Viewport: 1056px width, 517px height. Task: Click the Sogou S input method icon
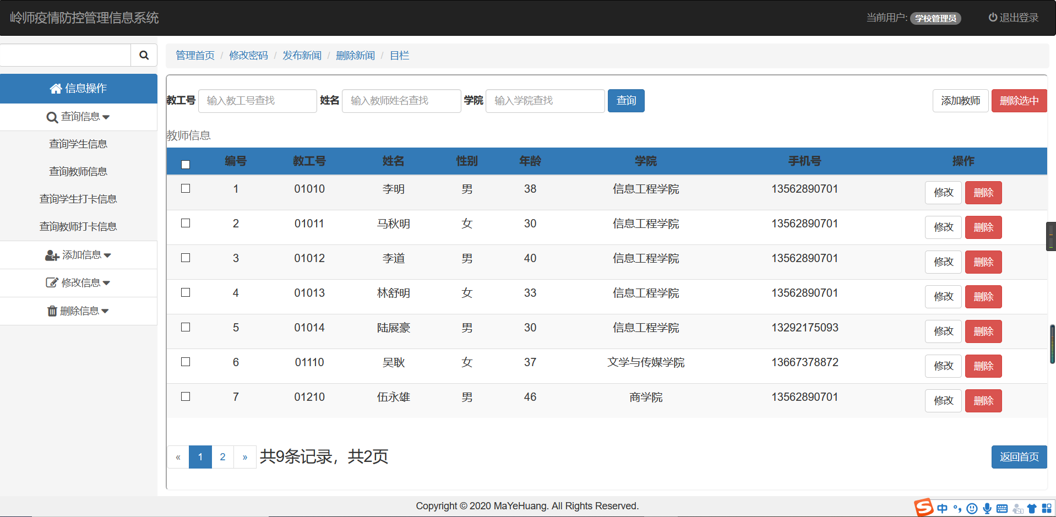(x=924, y=507)
